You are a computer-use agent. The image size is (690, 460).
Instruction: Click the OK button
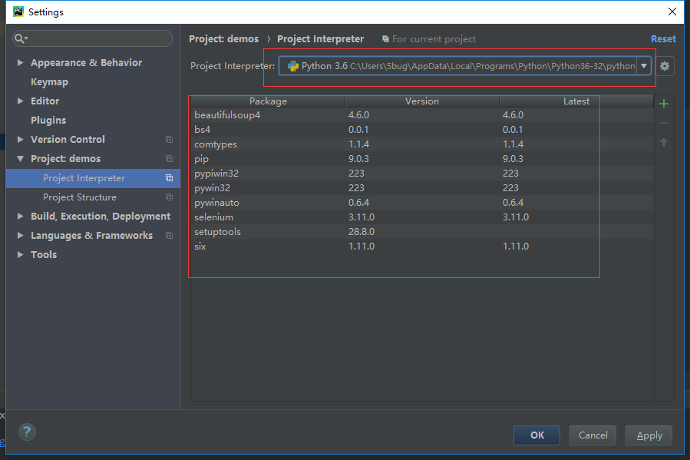(x=536, y=435)
